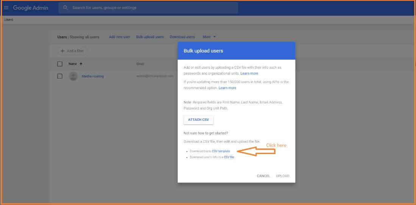Click the Google Admin logo
Screen dimensions: 416x205
pyautogui.click(x=31, y=8)
